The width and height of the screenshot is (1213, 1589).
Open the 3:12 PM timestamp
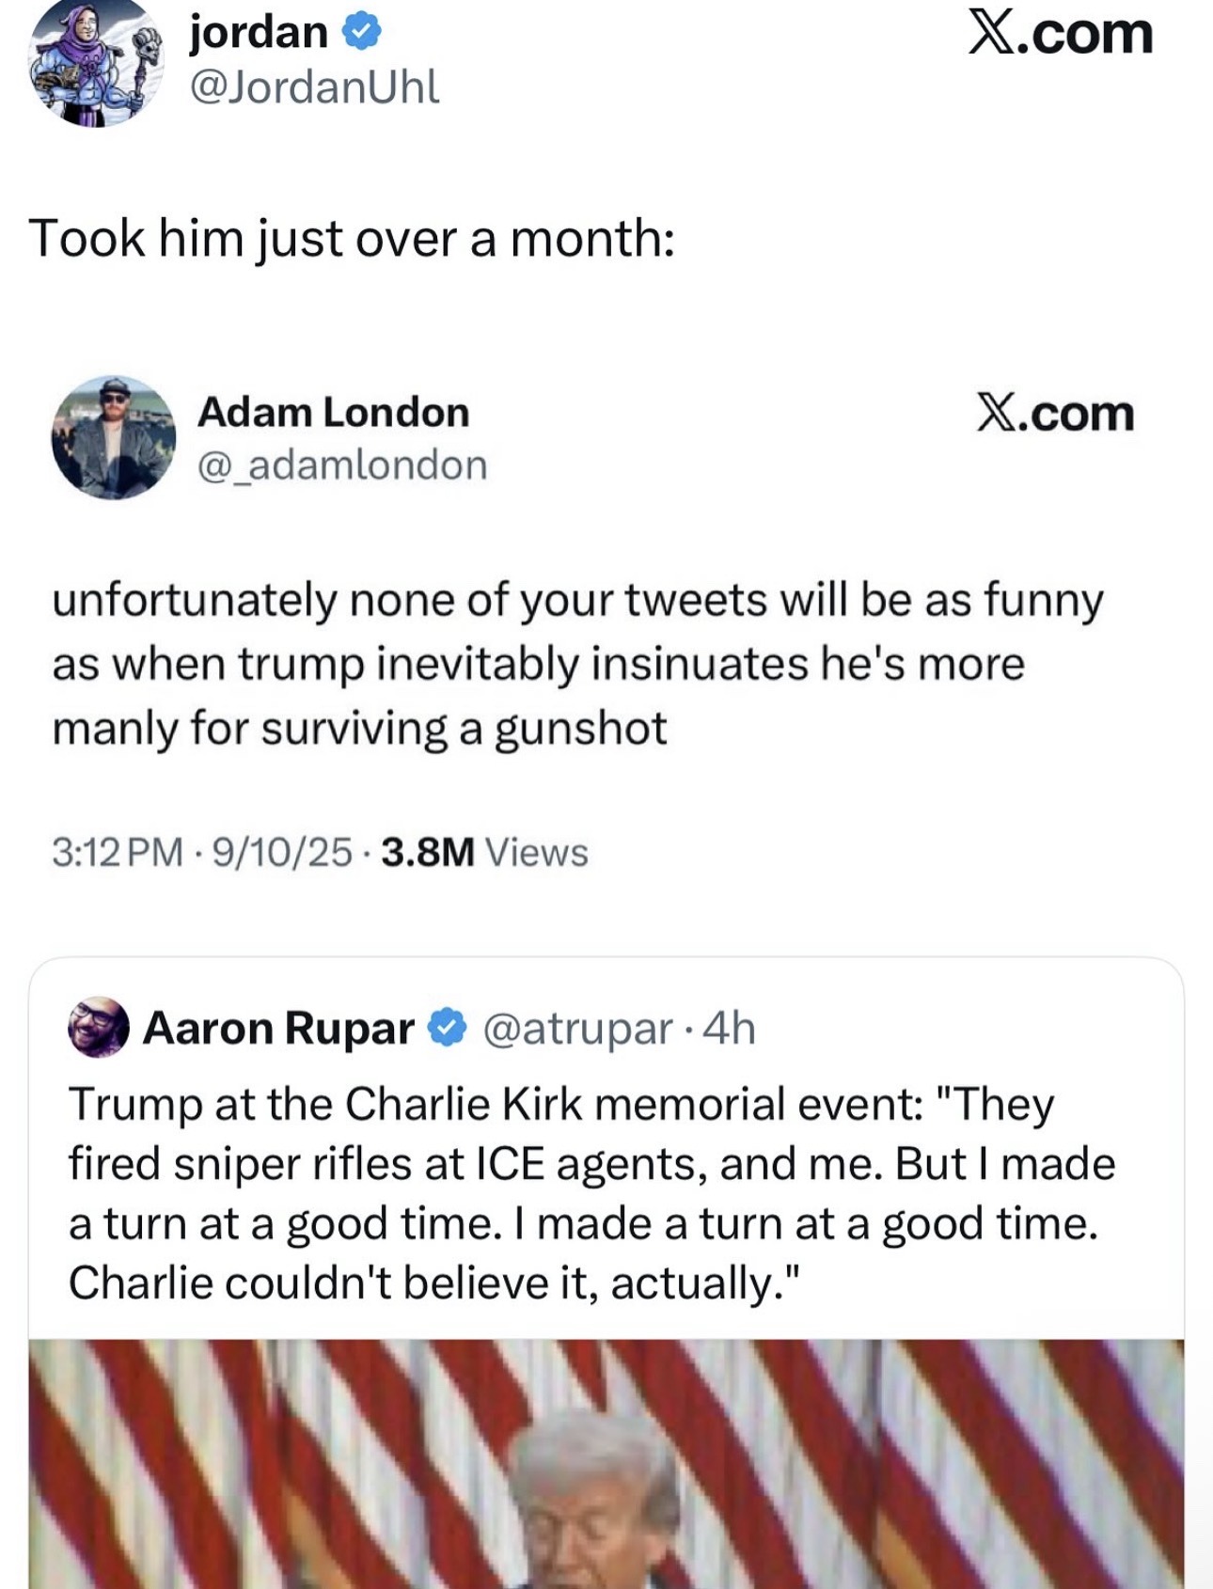tap(118, 853)
